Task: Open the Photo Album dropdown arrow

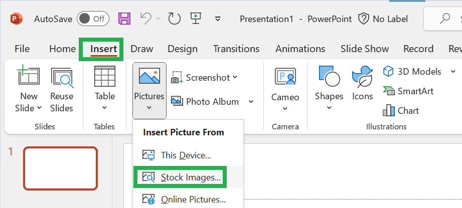Action: [251, 102]
